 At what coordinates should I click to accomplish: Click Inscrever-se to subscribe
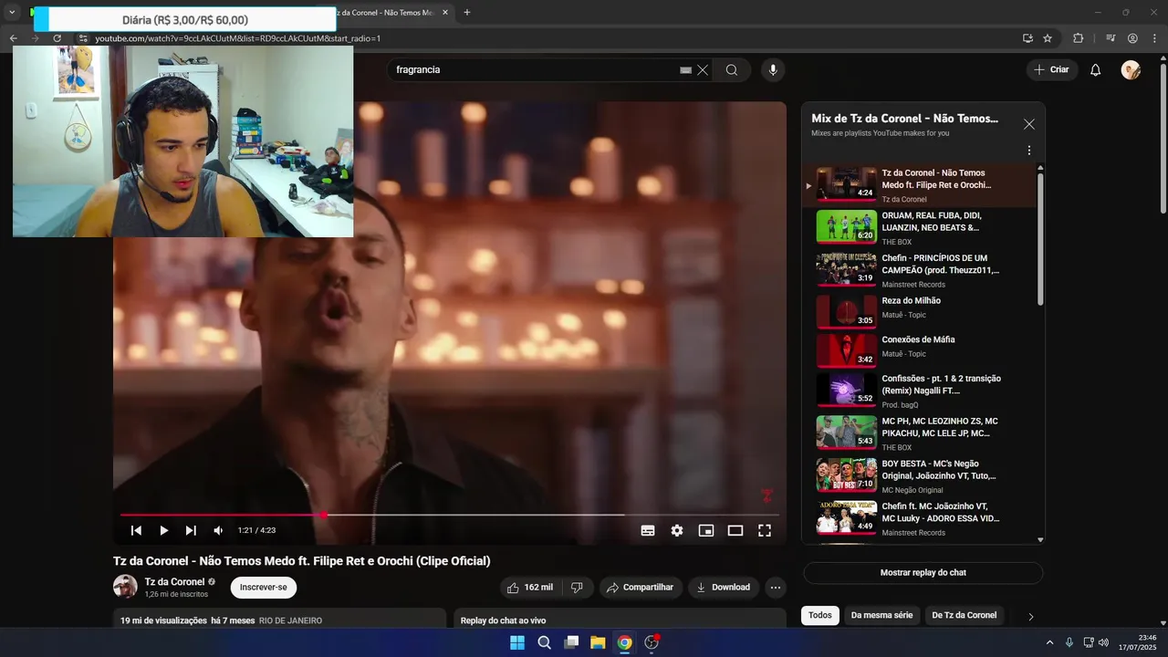click(x=264, y=588)
